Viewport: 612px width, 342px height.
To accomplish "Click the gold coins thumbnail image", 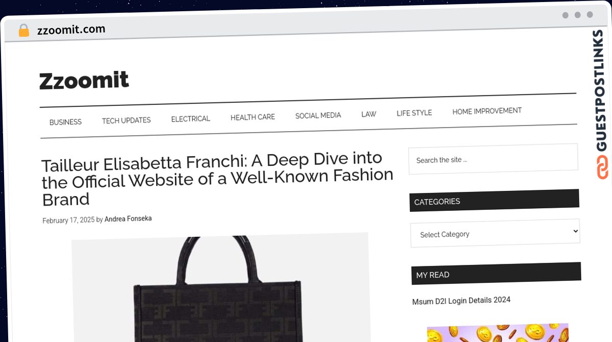I will tap(498, 333).
